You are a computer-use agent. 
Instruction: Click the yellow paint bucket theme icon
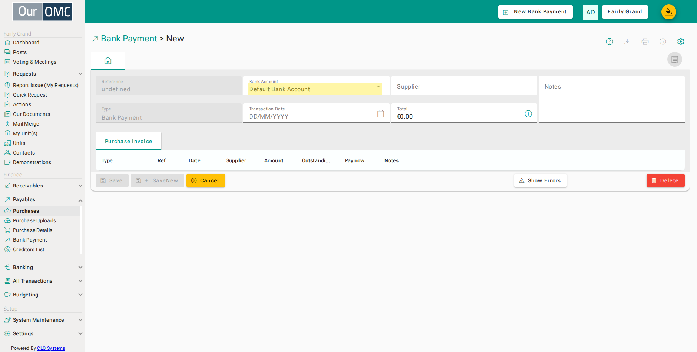pos(669,12)
